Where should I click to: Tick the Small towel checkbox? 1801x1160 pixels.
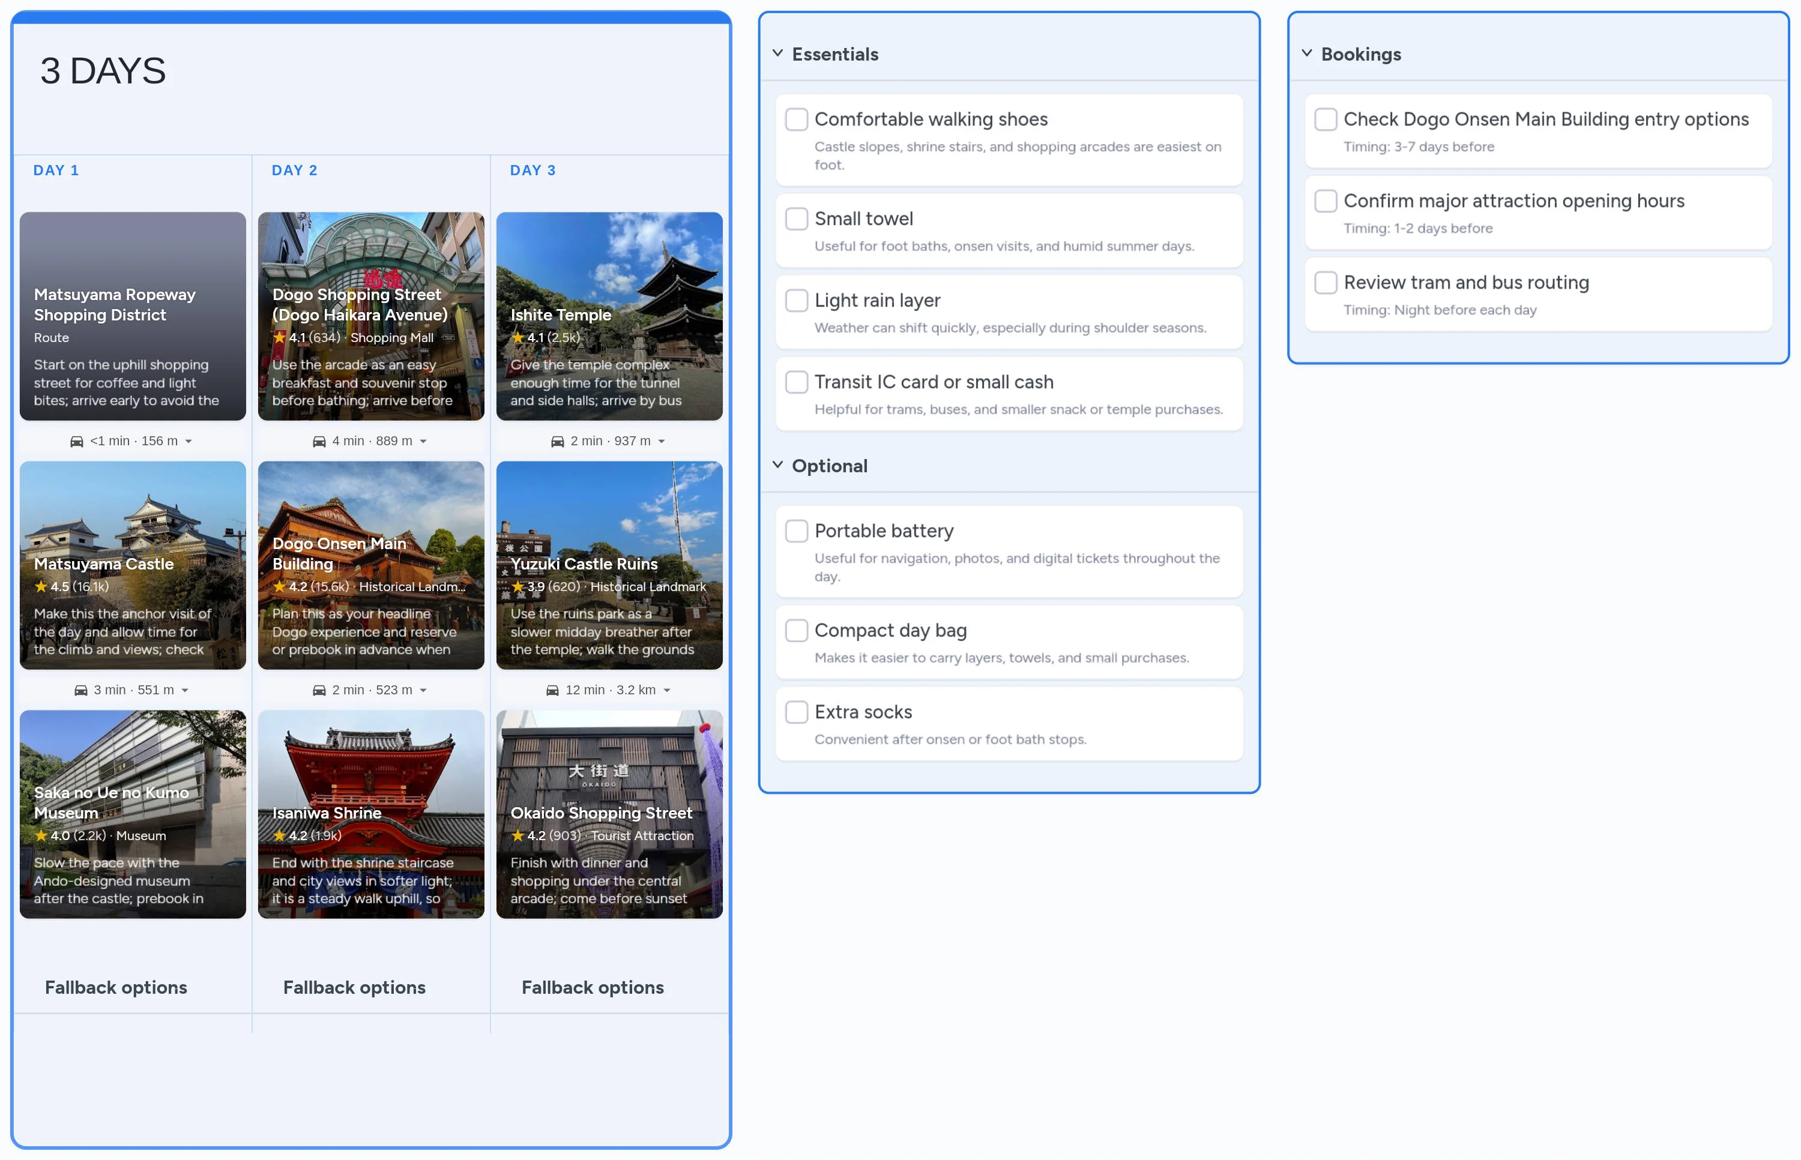(797, 218)
